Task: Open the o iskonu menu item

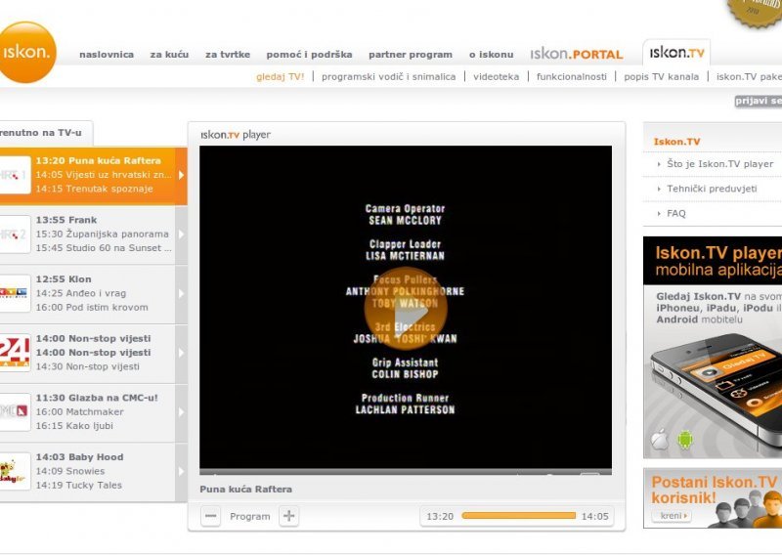Action: (x=492, y=55)
